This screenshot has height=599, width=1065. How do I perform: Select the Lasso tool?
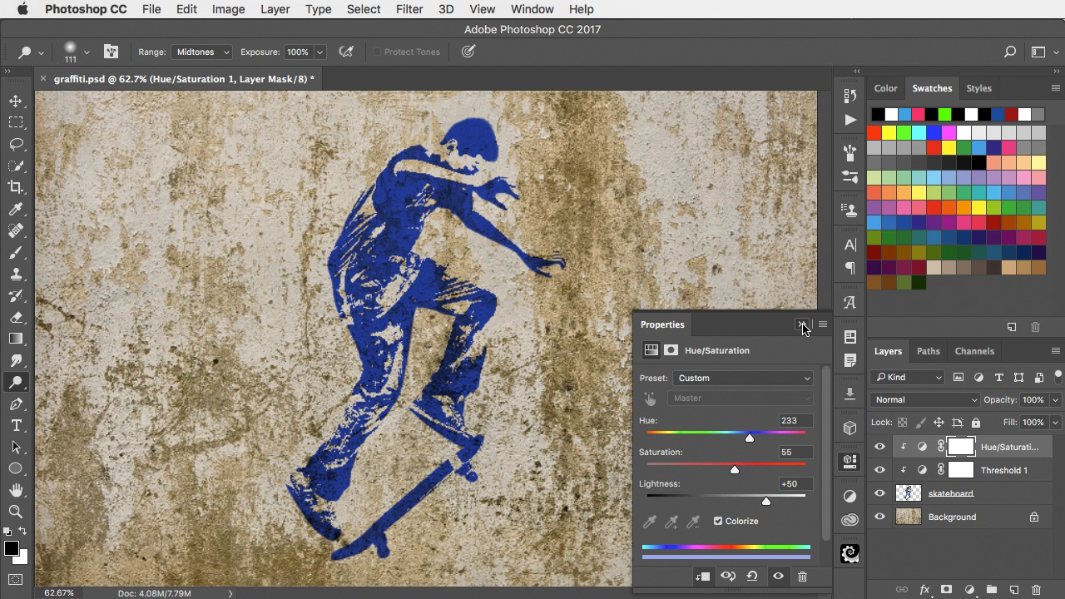17,144
